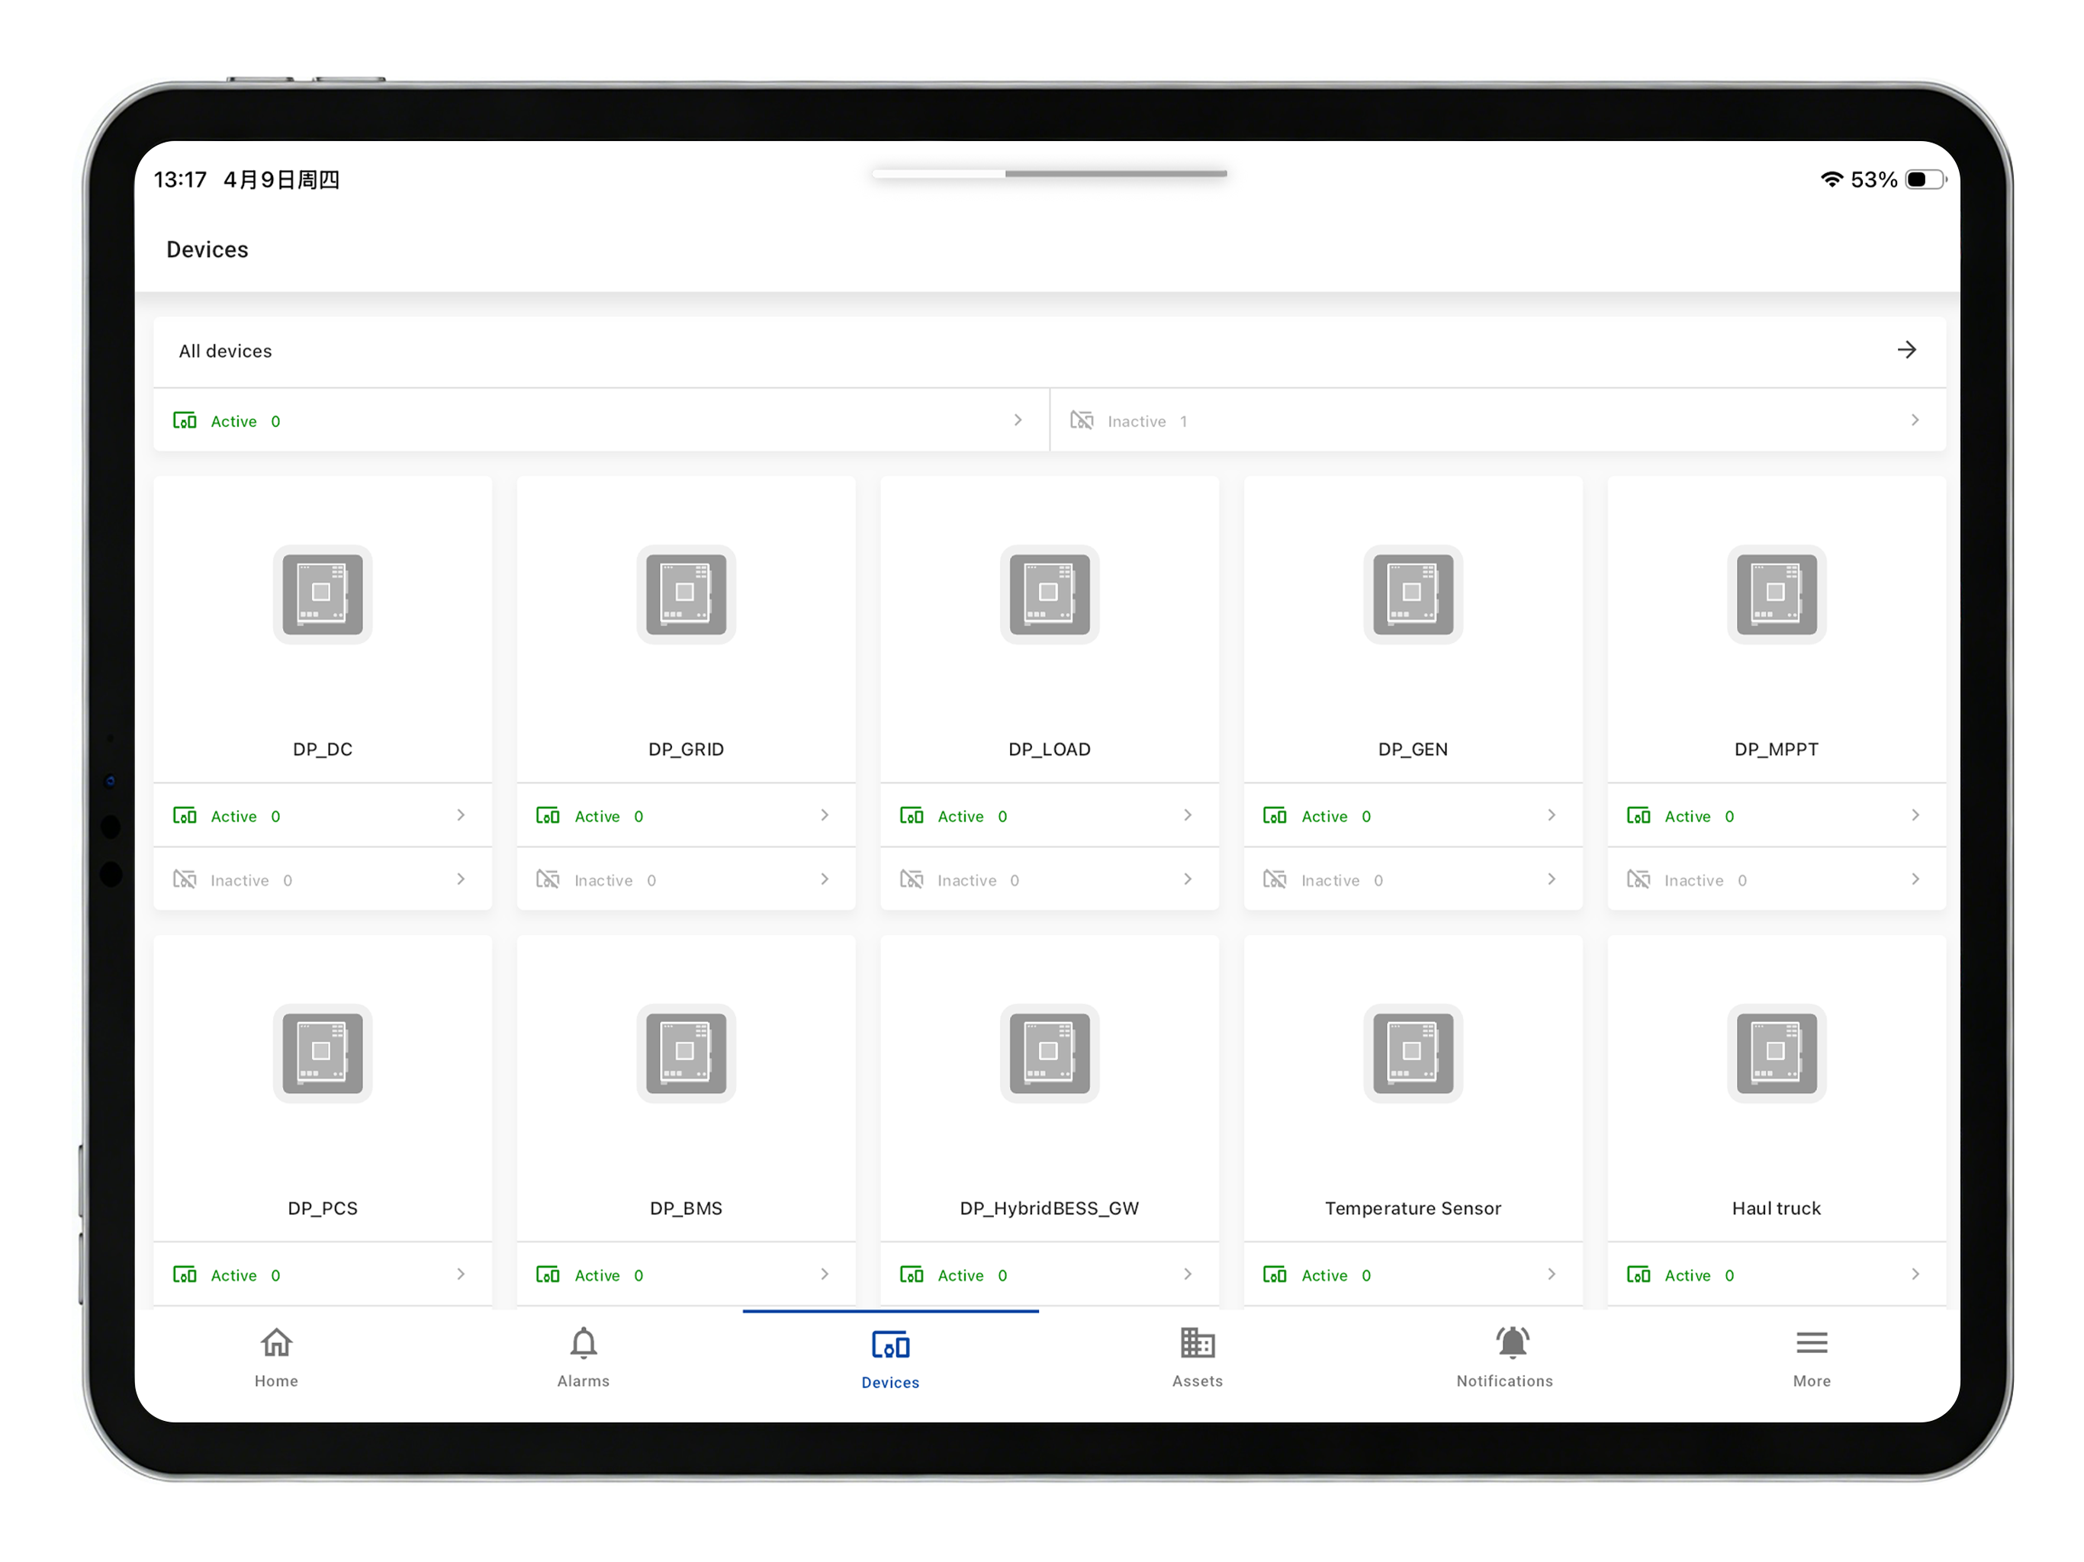Switch to the Alarms tab
Image resolution: width=2084 pixels, height=1562 pixels.
tap(584, 1358)
